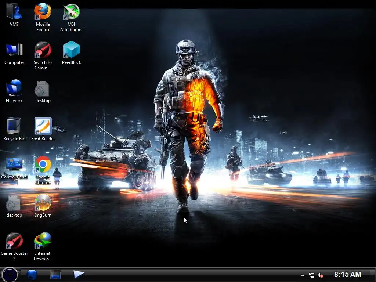Launch Game Booster 3
This screenshot has height=282, width=376.
[x=14, y=246]
